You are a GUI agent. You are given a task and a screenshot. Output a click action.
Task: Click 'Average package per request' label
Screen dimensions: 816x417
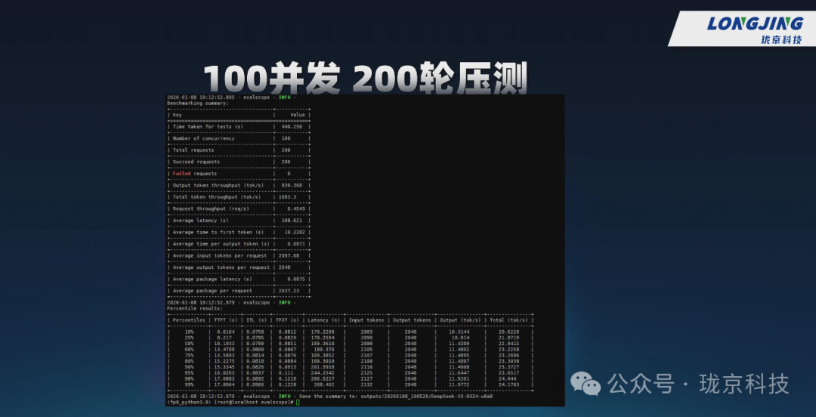212,291
